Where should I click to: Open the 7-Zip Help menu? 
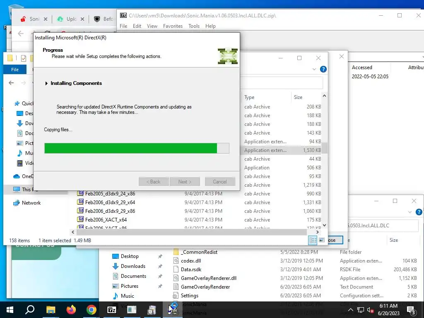[210, 26]
